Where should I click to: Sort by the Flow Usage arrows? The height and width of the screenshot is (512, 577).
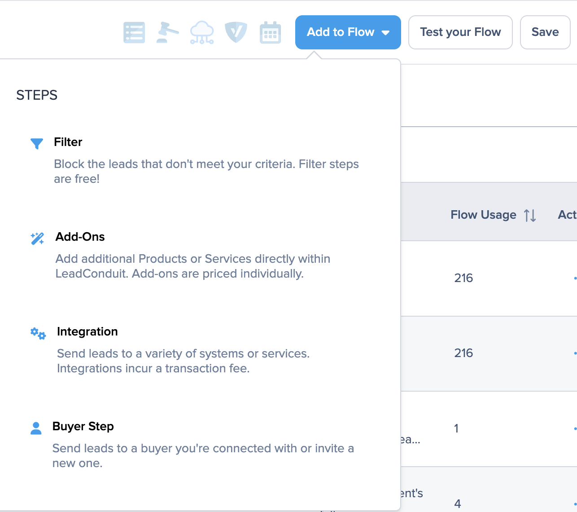coord(530,216)
